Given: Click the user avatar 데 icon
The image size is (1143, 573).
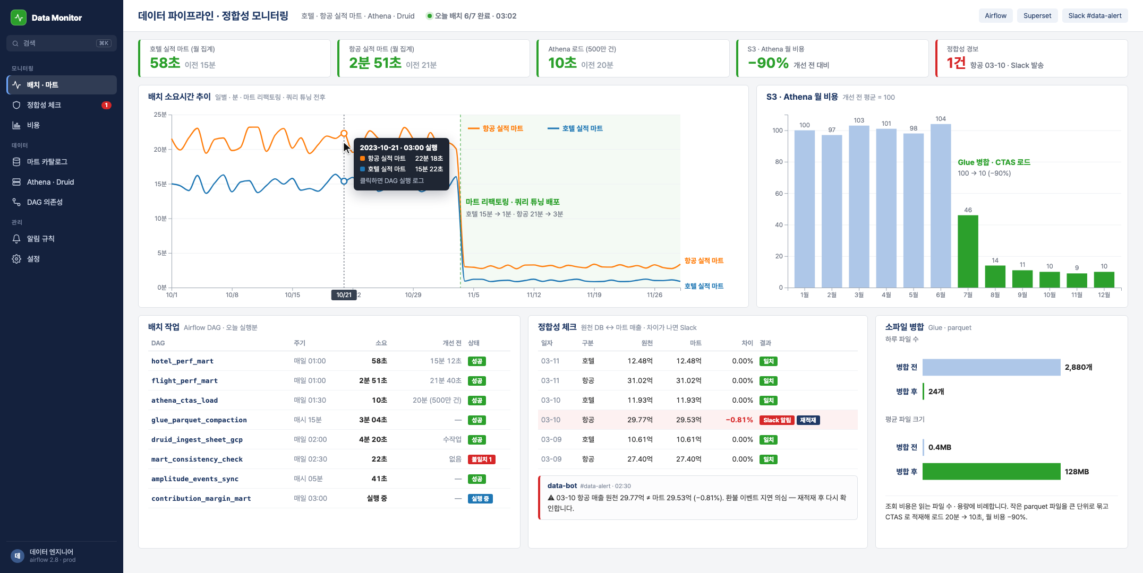Looking at the screenshot, I should click(x=18, y=555).
